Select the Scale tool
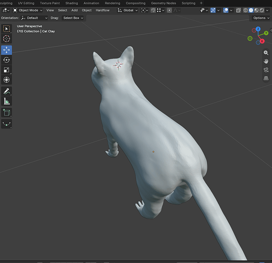The width and height of the screenshot is (272, 263). pyautogui.click(x=6, y=70)
